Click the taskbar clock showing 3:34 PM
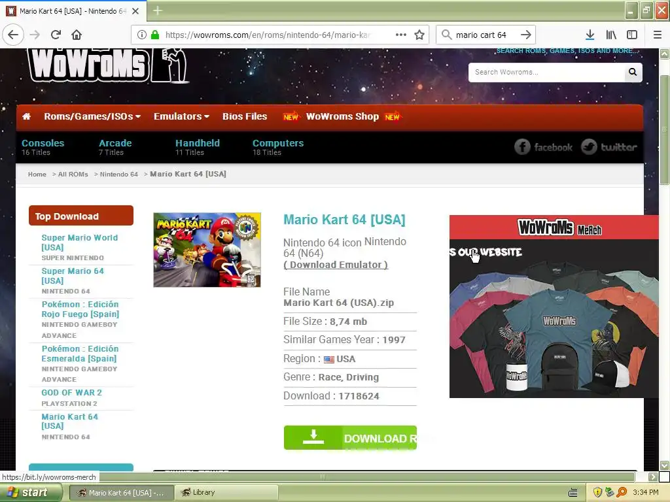The height and width of the screenshot is (502, 670). [x=645, y=492]
